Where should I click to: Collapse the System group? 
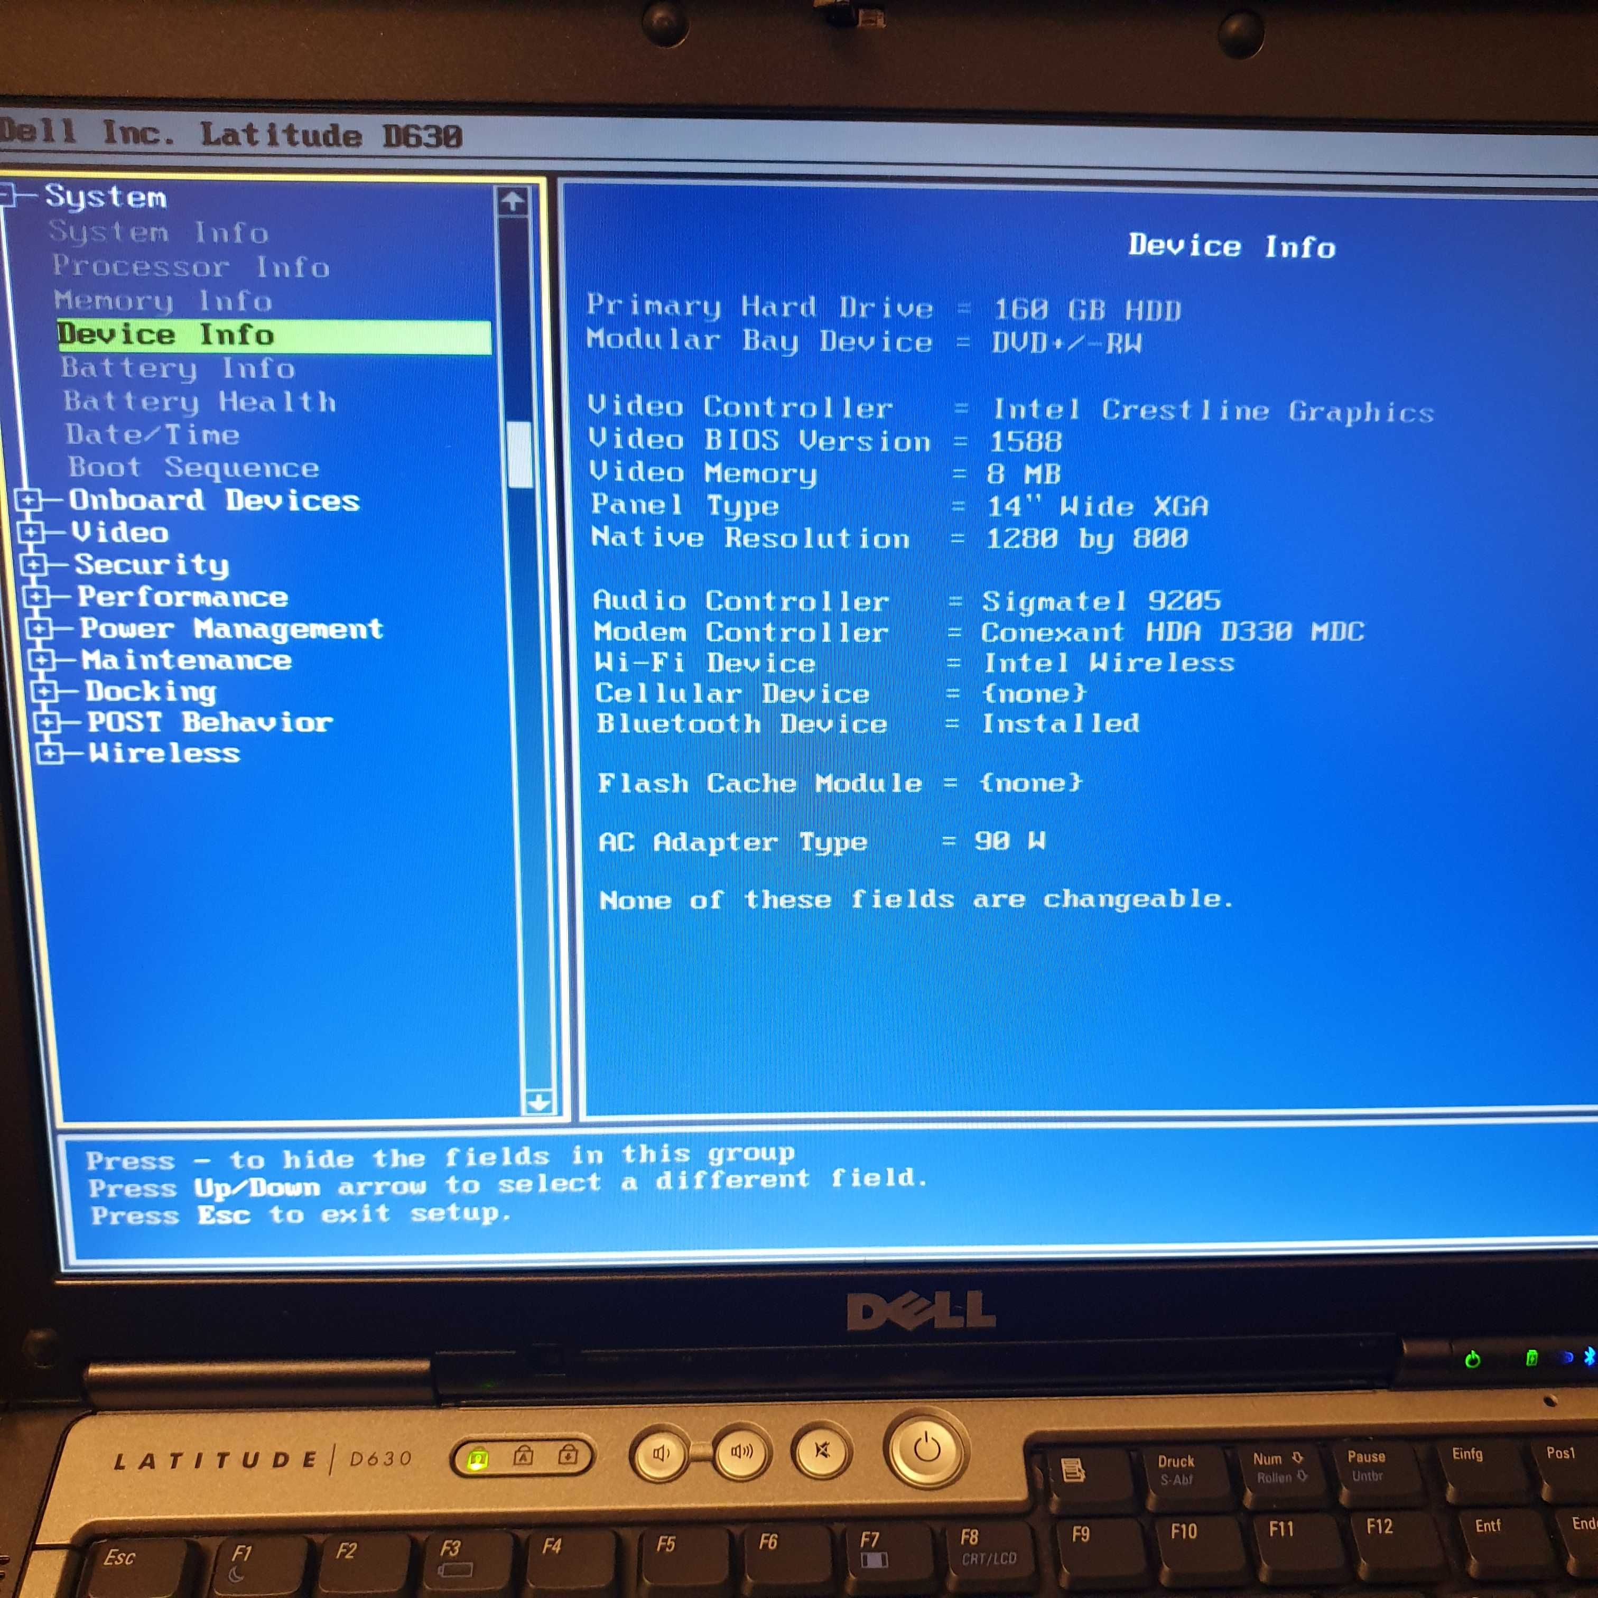[7, 196]
